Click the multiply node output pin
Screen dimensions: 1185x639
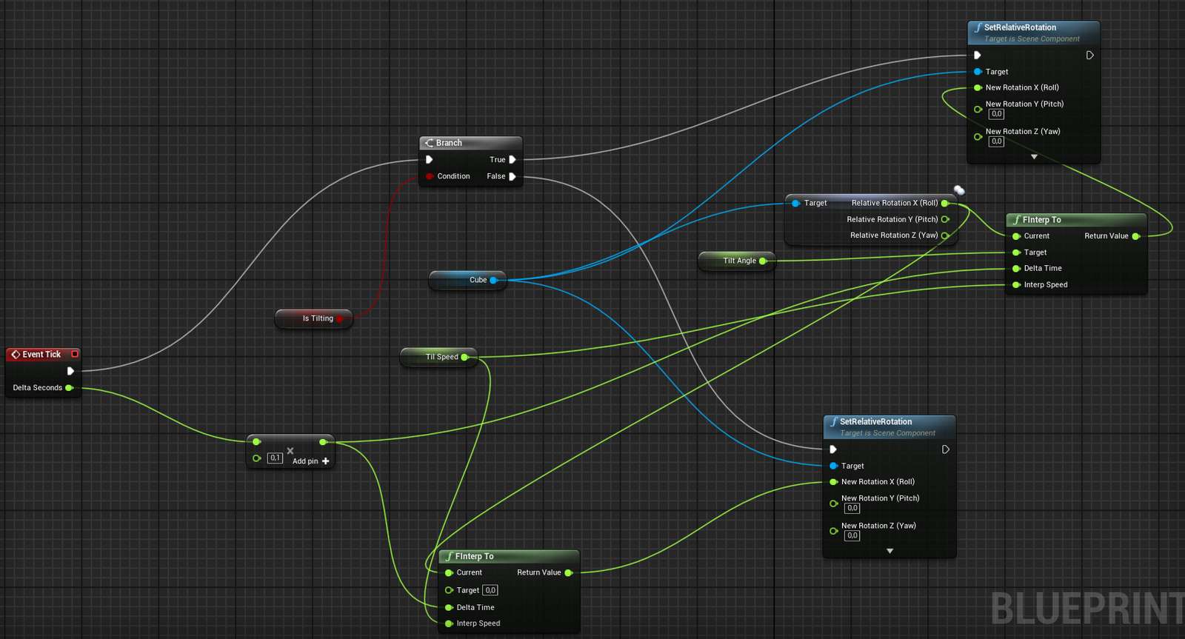pos(323,442)
